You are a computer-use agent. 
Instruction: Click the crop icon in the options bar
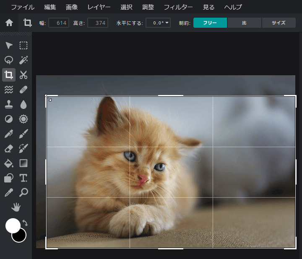(28, 23)
